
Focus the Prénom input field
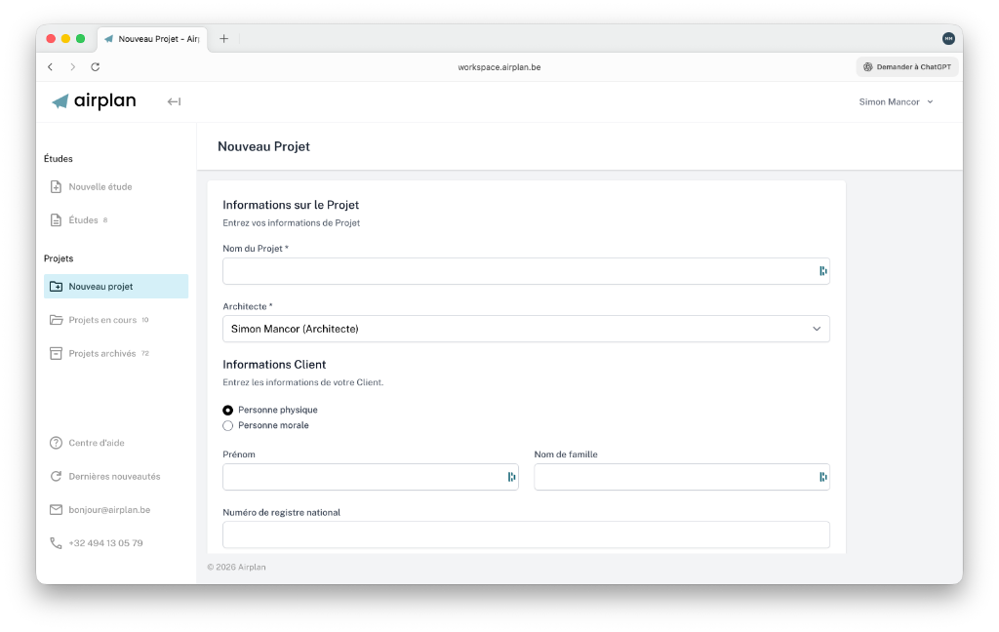coord(370,477)
